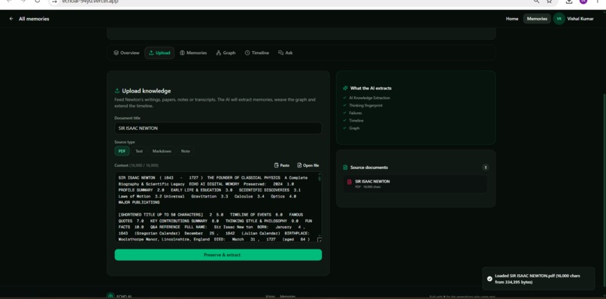Click the Thinking fingerprint item
The width and height of the screenshot is (606, 299).
365,105
